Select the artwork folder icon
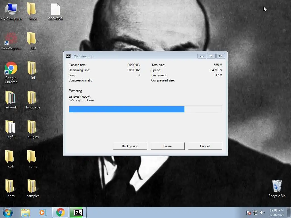The image size is (291, 218). 11,100
